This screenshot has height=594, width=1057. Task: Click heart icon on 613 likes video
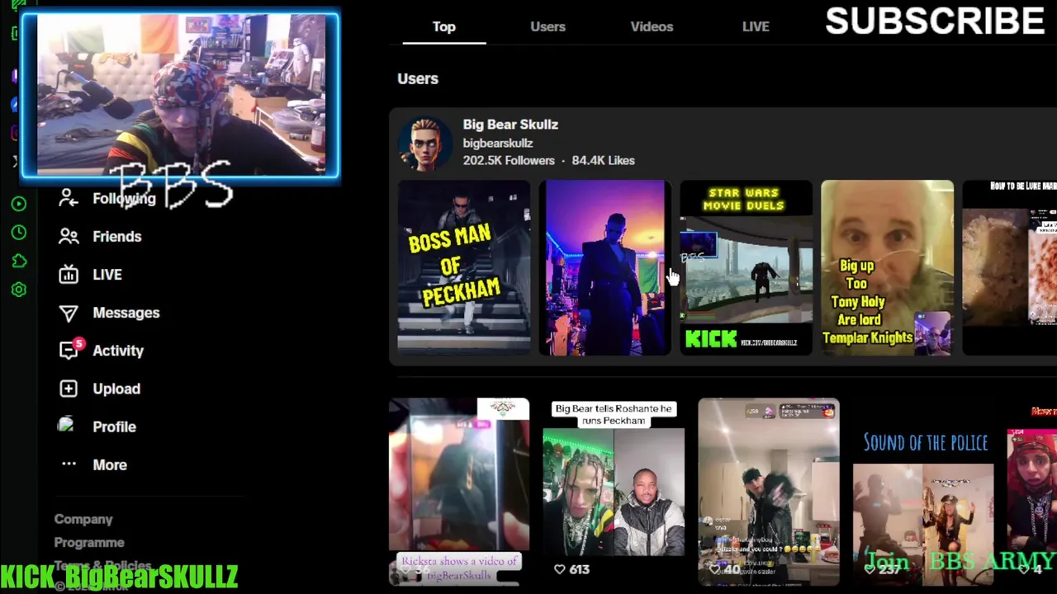tap(559, 569)
